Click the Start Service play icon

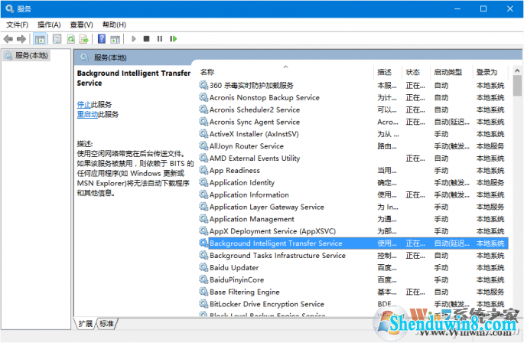pos(134,39)
